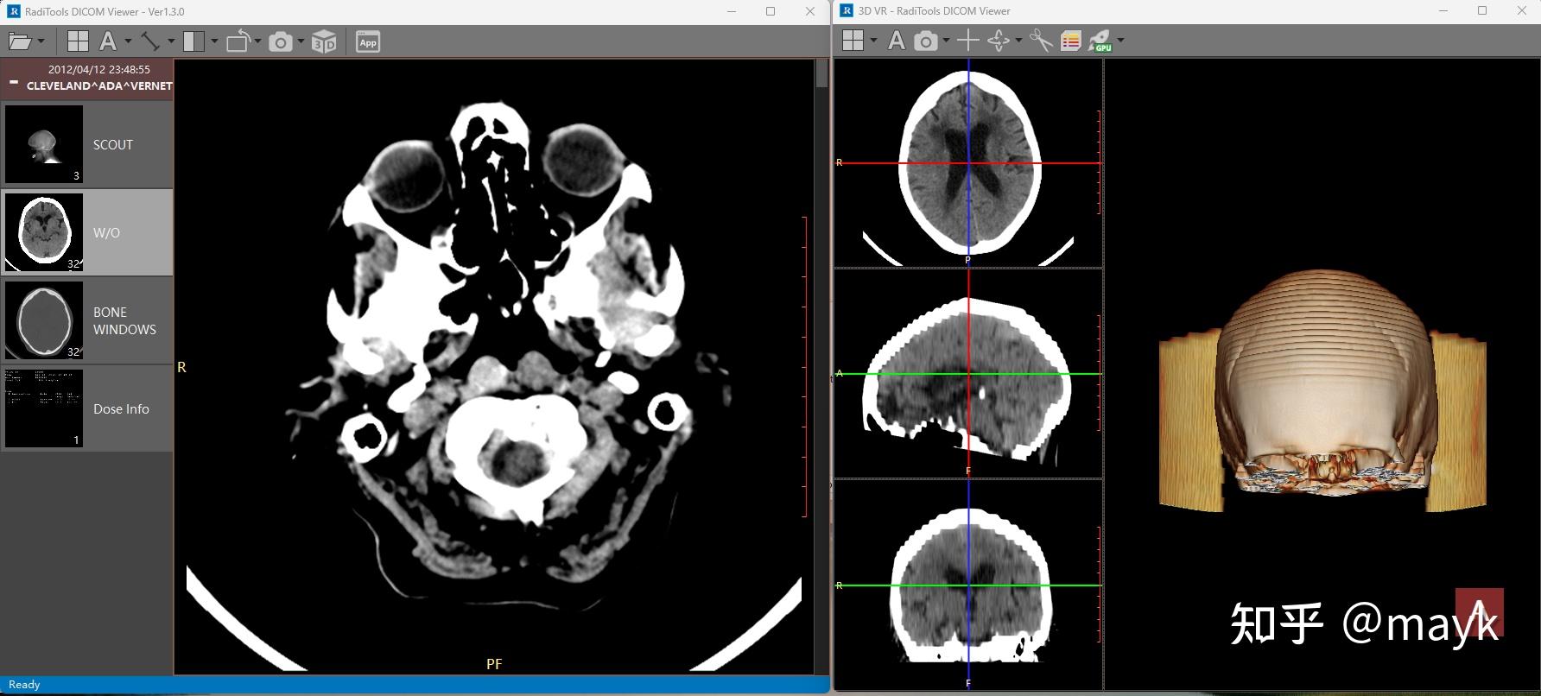Expand the open folder dropdown arrow
This screenshot has width=1541, height=696.
pos(41,41)
